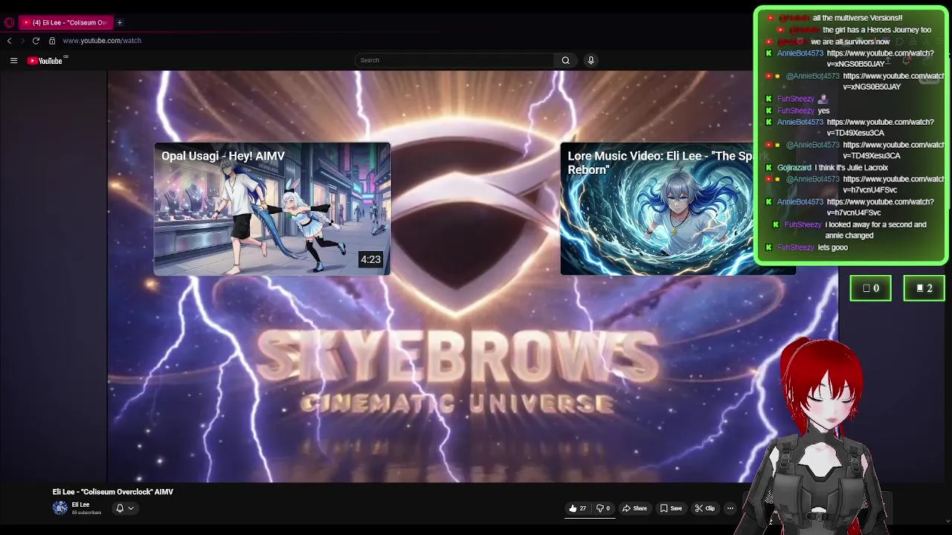Go back using the browser back arrow
The image size is (952, 535).
pos(9,41)
